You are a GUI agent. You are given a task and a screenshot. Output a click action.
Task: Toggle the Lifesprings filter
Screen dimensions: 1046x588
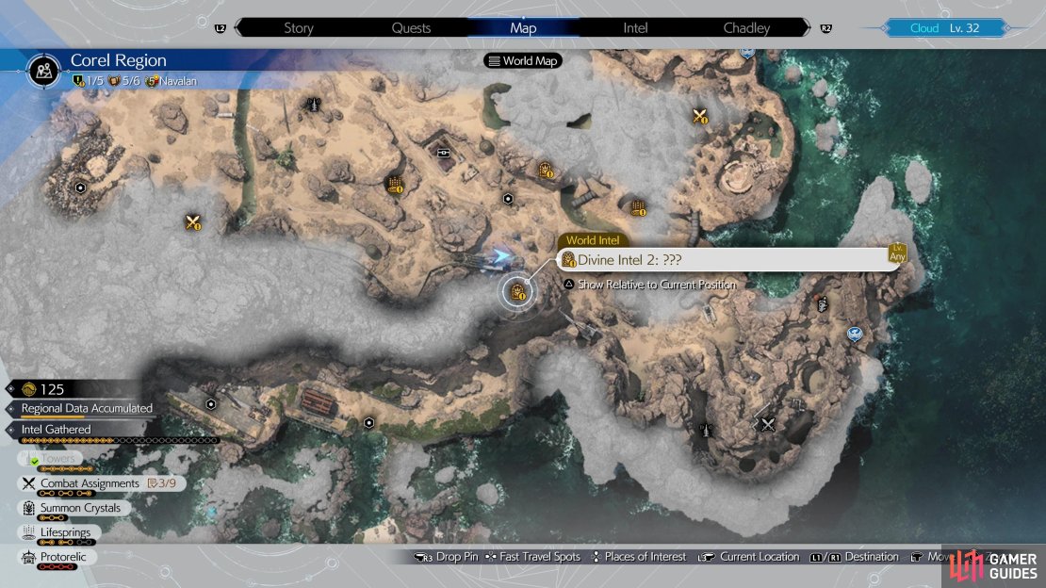58,532
